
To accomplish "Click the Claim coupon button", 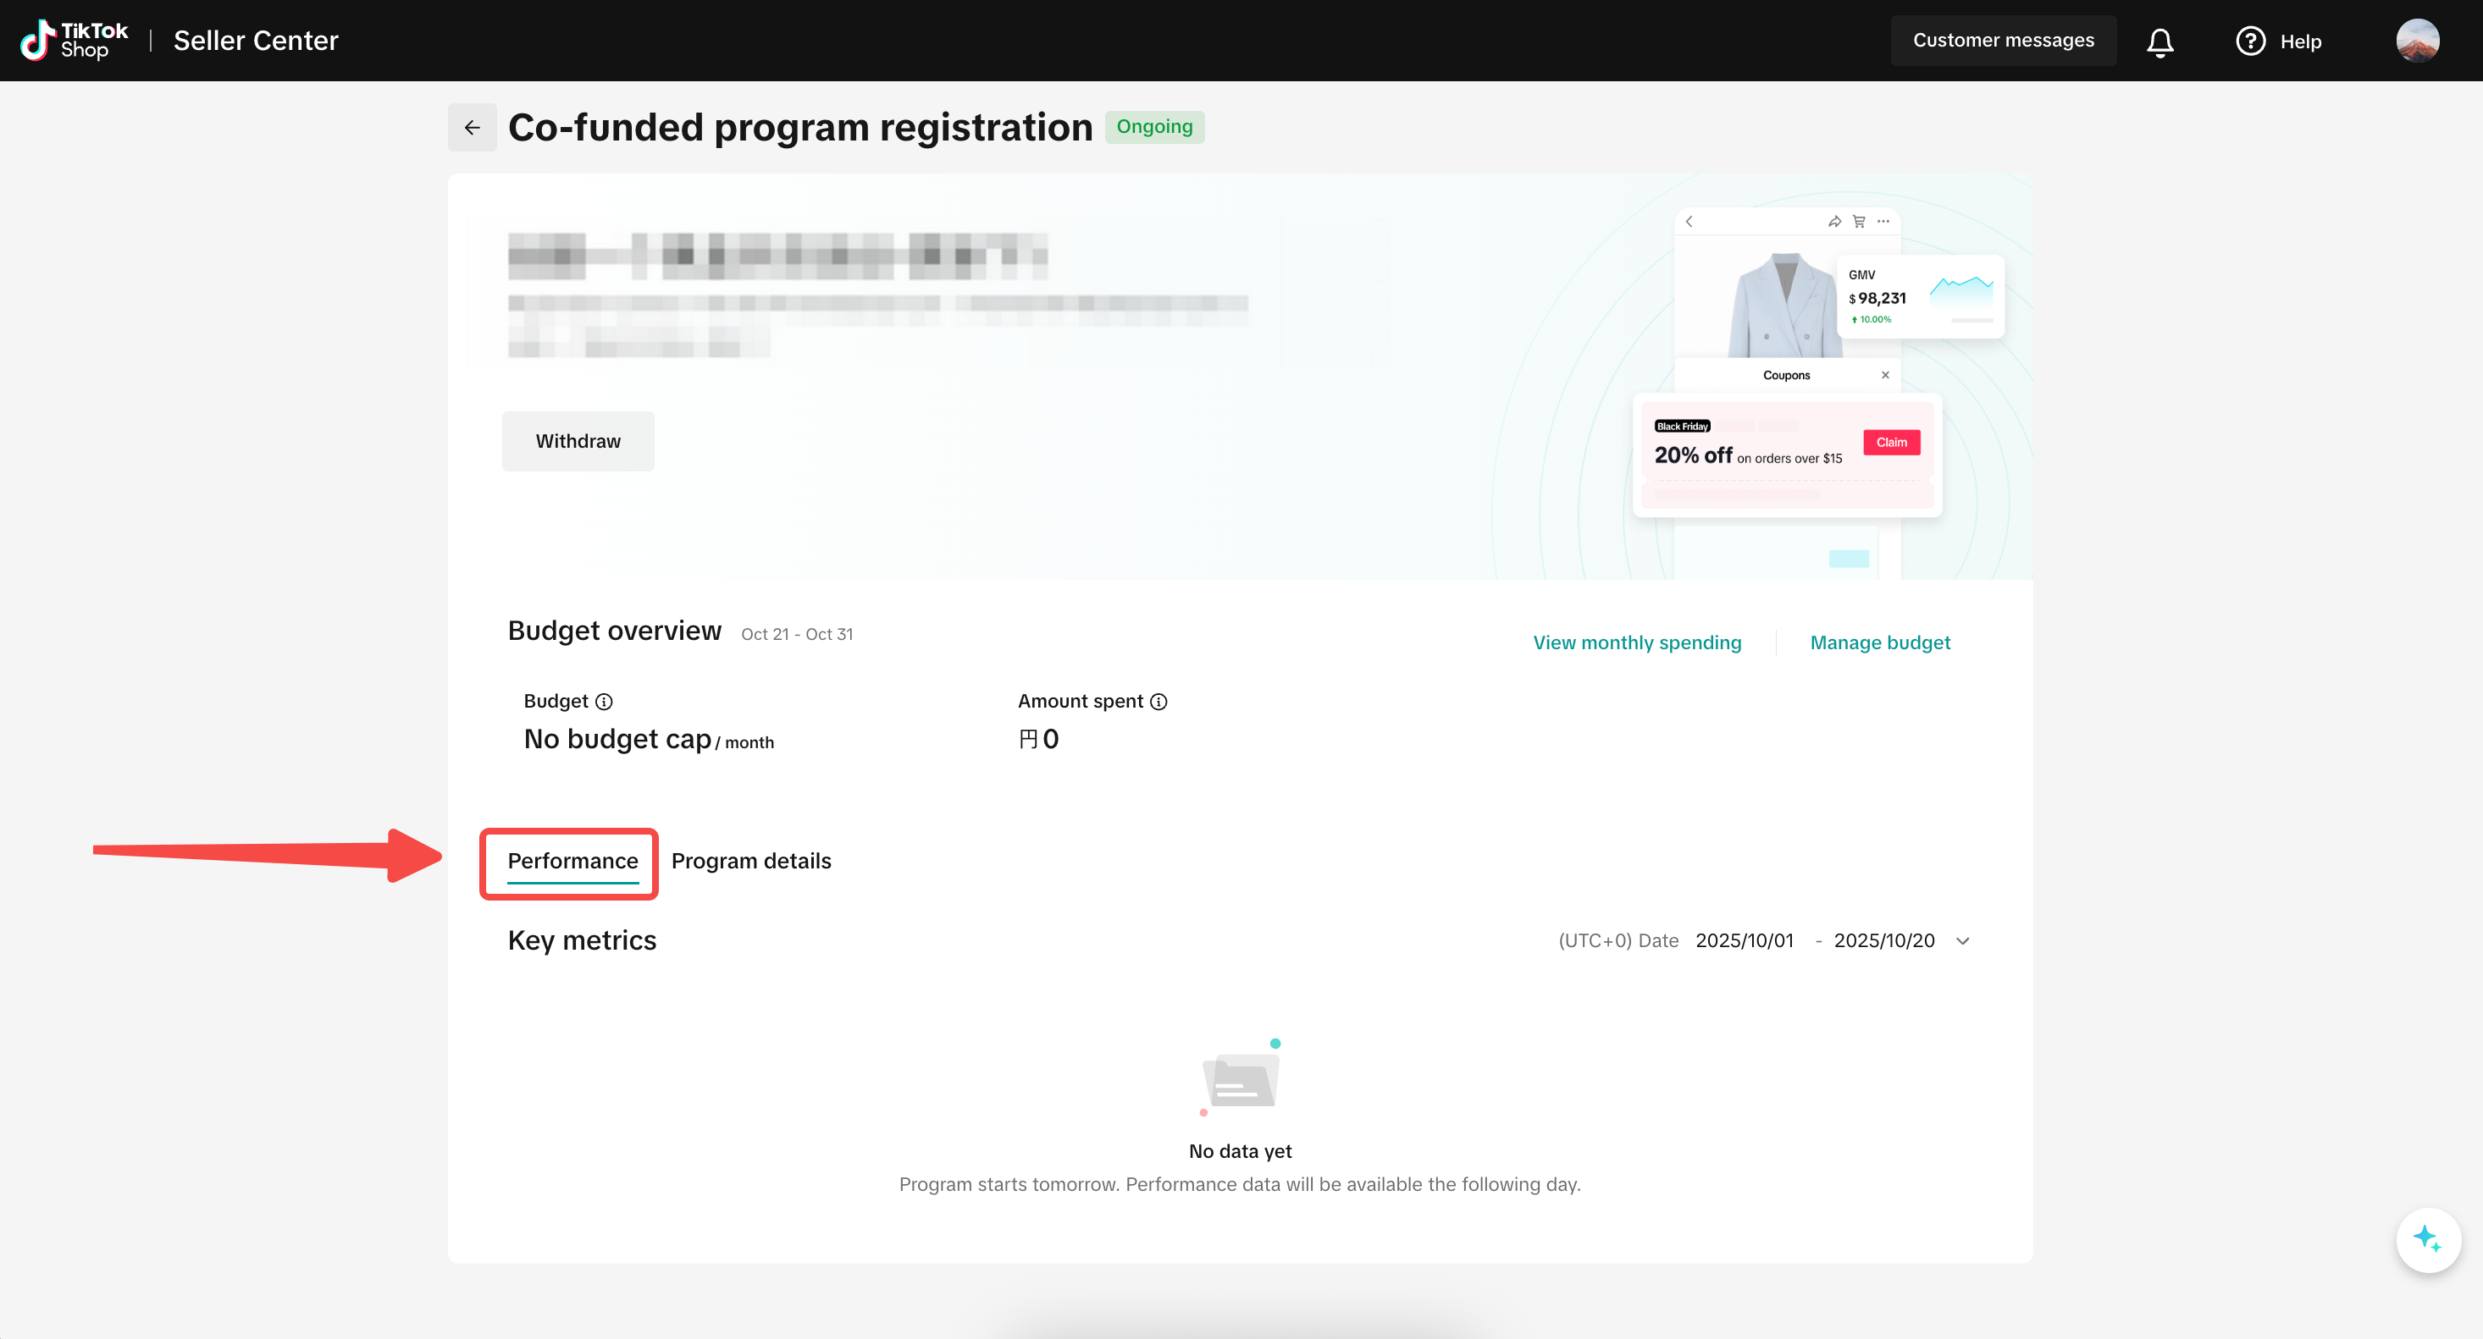I will coord(1891,442).
